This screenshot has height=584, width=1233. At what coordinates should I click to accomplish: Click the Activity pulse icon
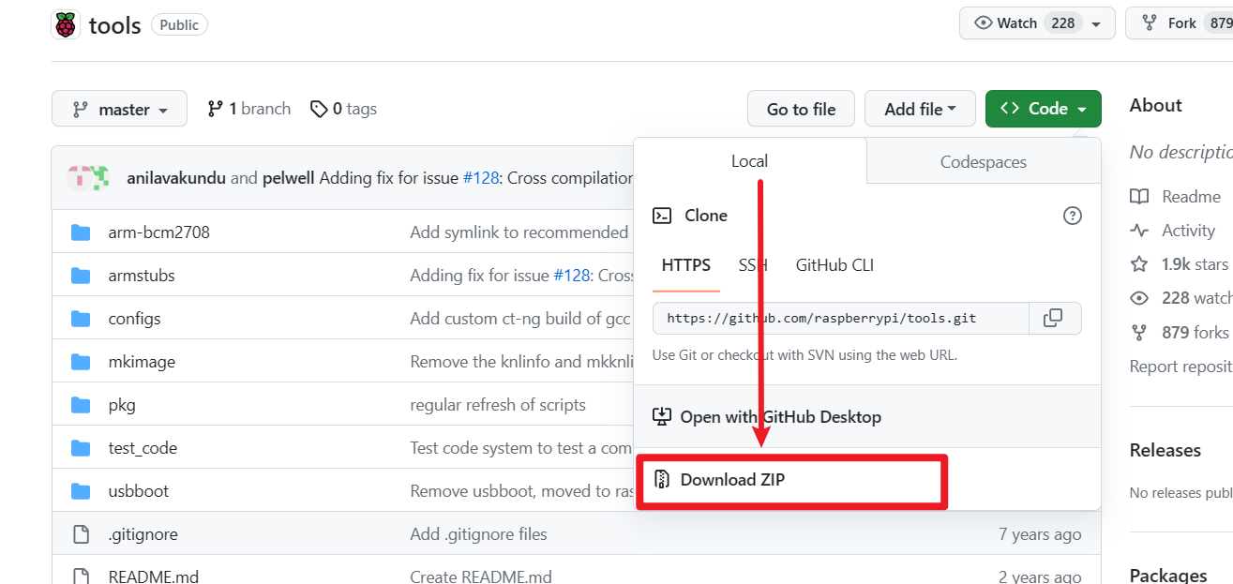(1139, 231)
